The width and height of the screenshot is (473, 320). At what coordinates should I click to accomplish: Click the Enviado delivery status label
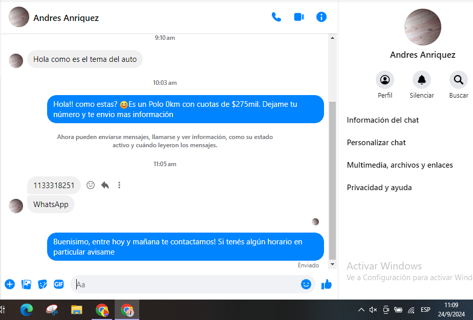308,265
